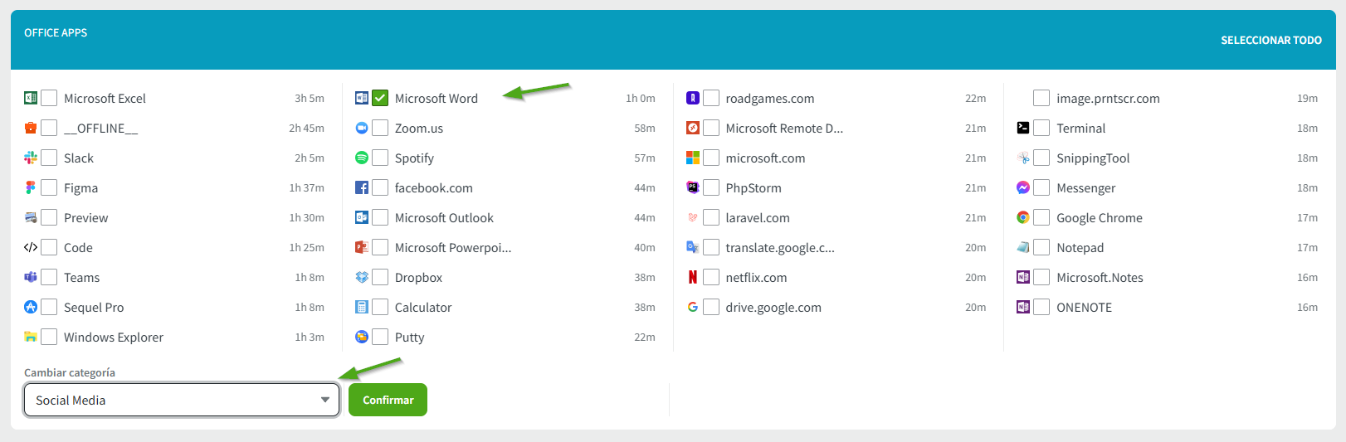Click the OFFICE APPS header title
1346x442 pixels.
pos(56,32)
